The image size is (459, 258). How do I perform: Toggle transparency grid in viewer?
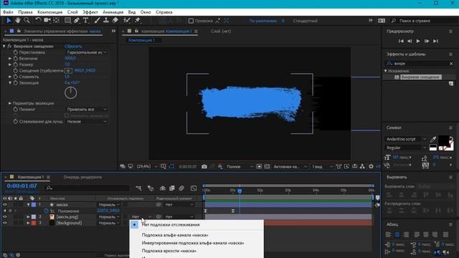[x=267, y=166]
